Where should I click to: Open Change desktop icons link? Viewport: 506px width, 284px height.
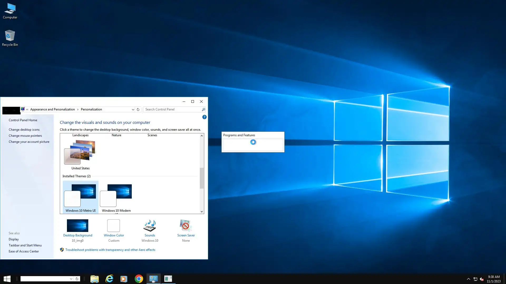24,130
